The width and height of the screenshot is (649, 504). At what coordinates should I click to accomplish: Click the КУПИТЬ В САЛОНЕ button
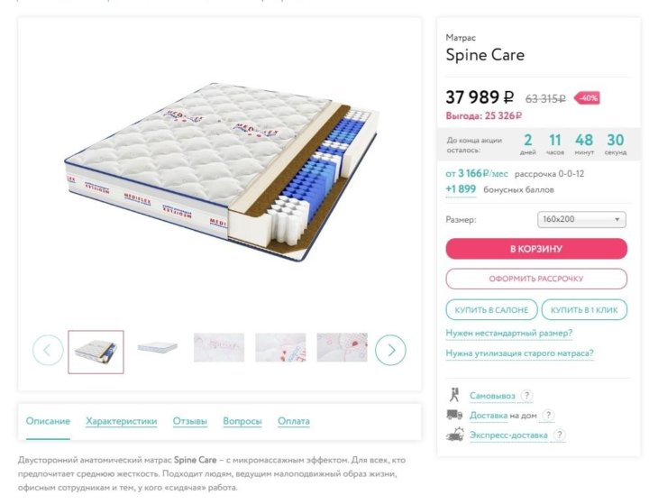491,310
